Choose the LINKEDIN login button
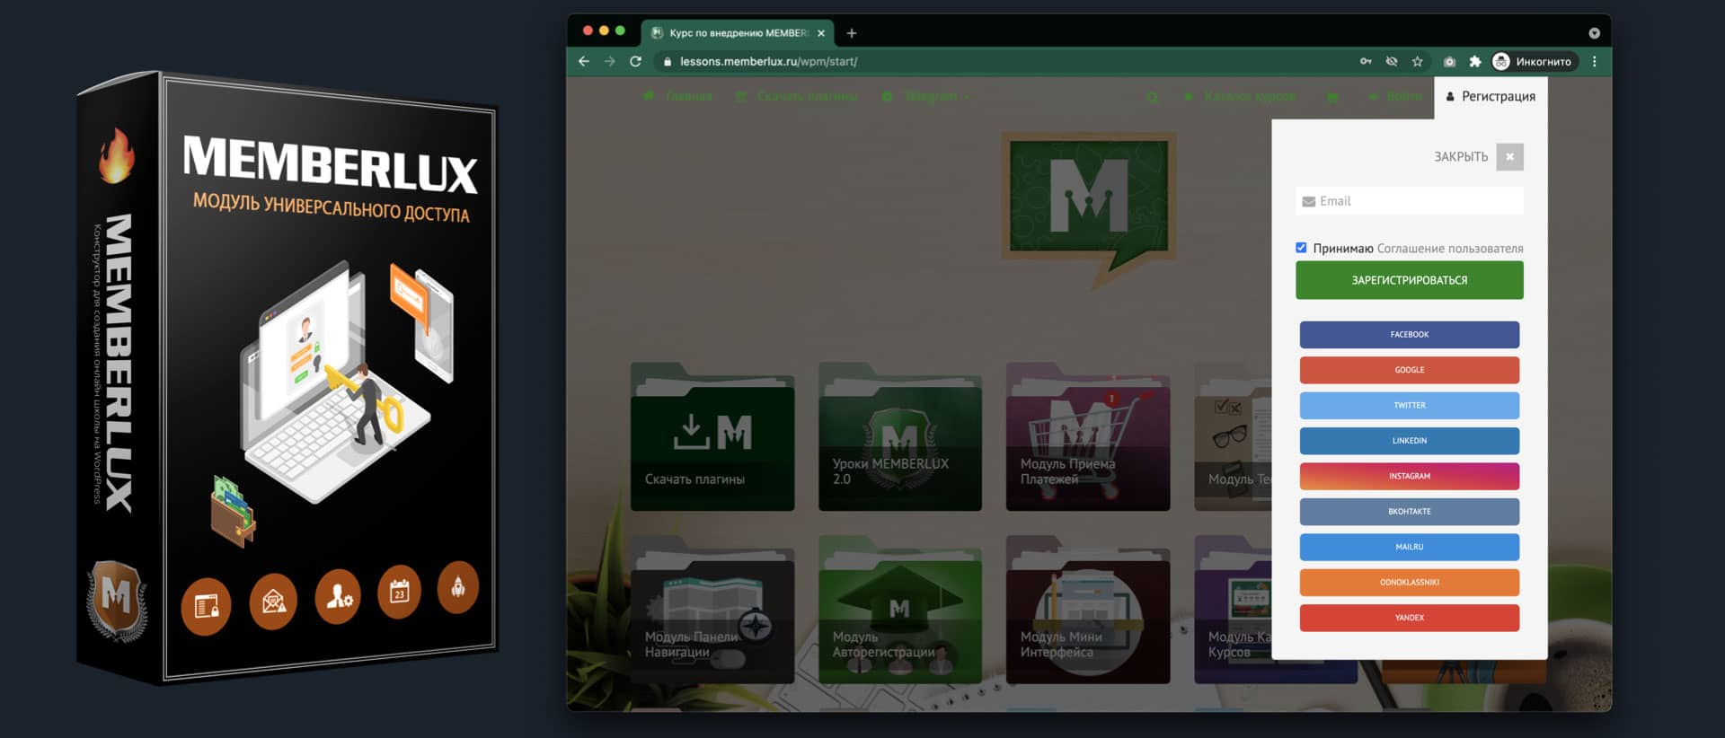1725x738 pixels. point(1410,441)
